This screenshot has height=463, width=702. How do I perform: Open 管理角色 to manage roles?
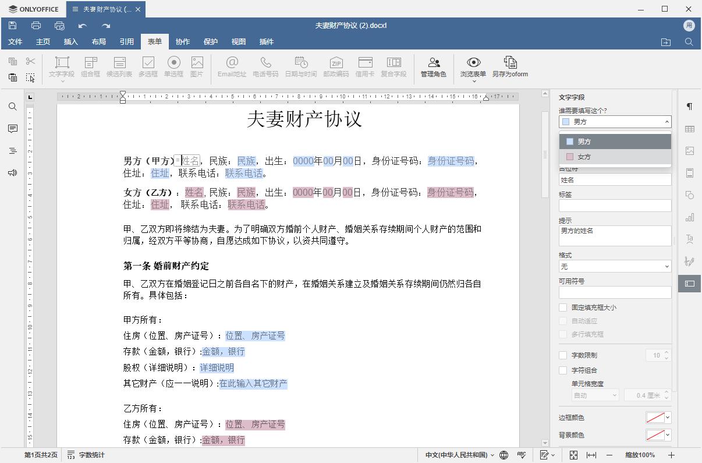pos(433,67)
